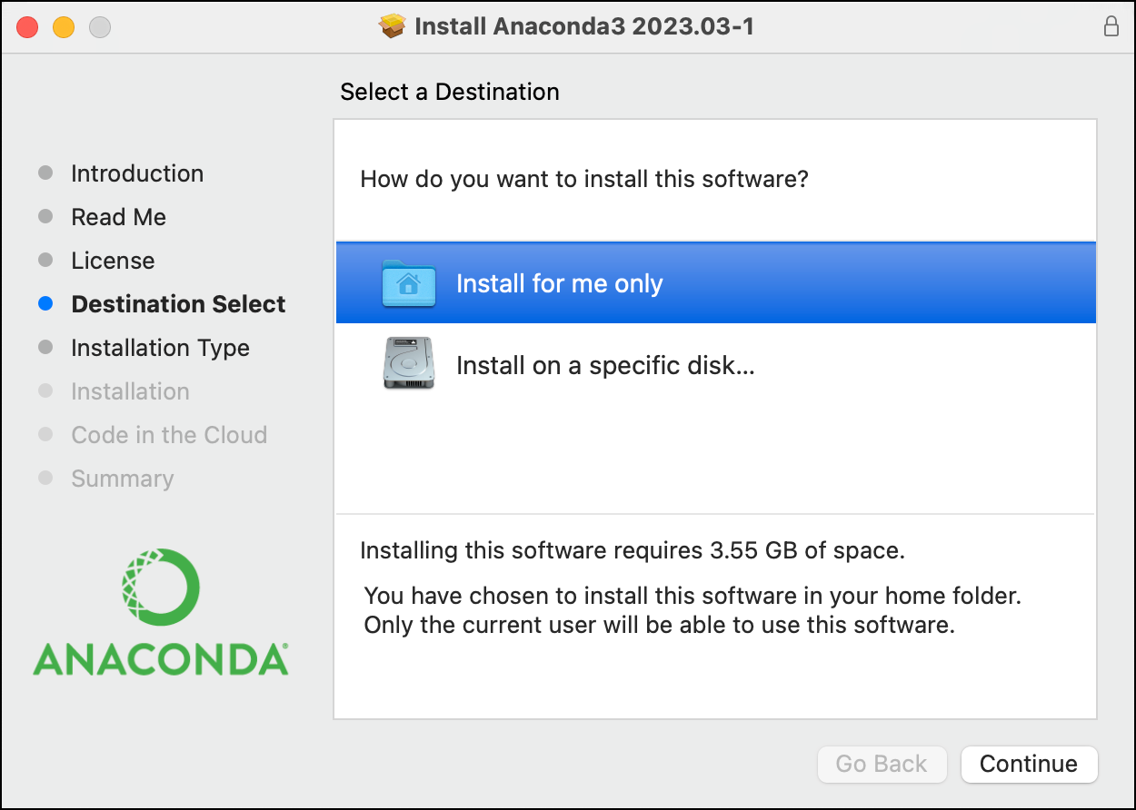This screenshot has height=810, width=1136.
Task: Minimize the installer with the yellow button
Action: 64,27
